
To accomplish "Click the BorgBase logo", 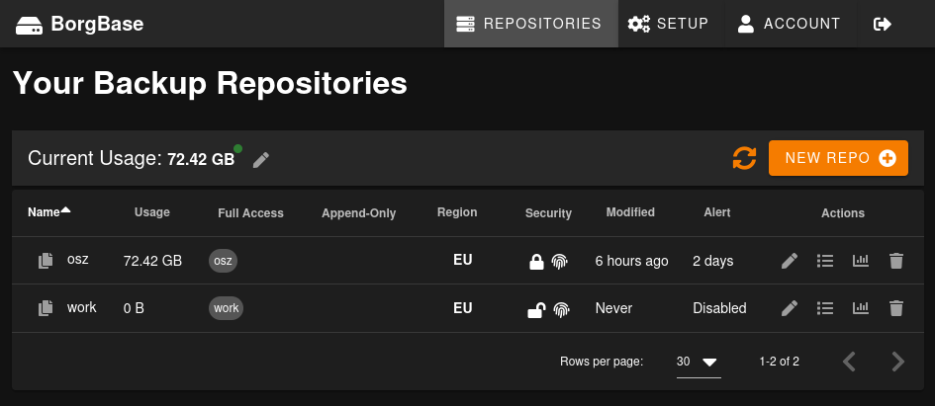I will [81, 24].
